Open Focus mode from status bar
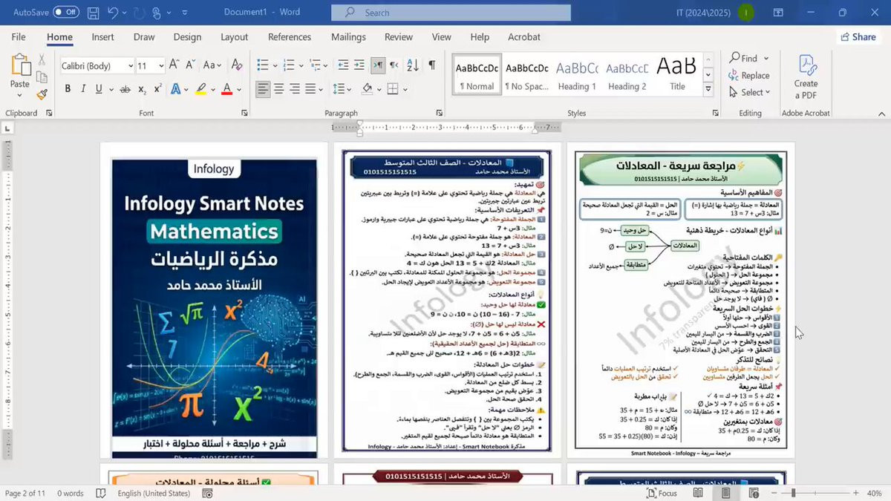Screen dimensions: 891x501 662,493
